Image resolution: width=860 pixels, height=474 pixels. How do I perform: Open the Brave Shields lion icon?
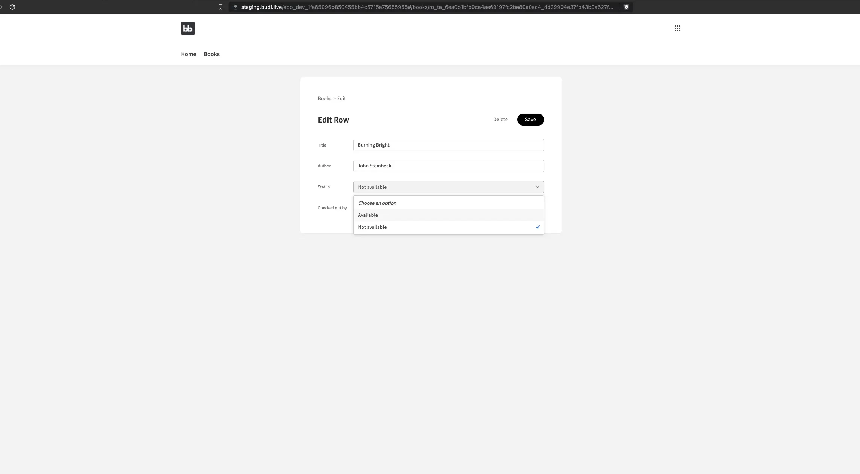click(x=626, y=7)
